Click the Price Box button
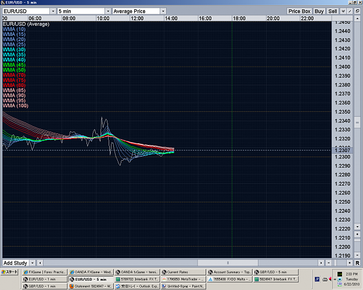This screenshot has height=290, width=363. [x=299, y=11]
